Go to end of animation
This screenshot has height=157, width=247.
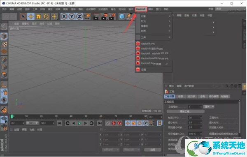[100, 123]
